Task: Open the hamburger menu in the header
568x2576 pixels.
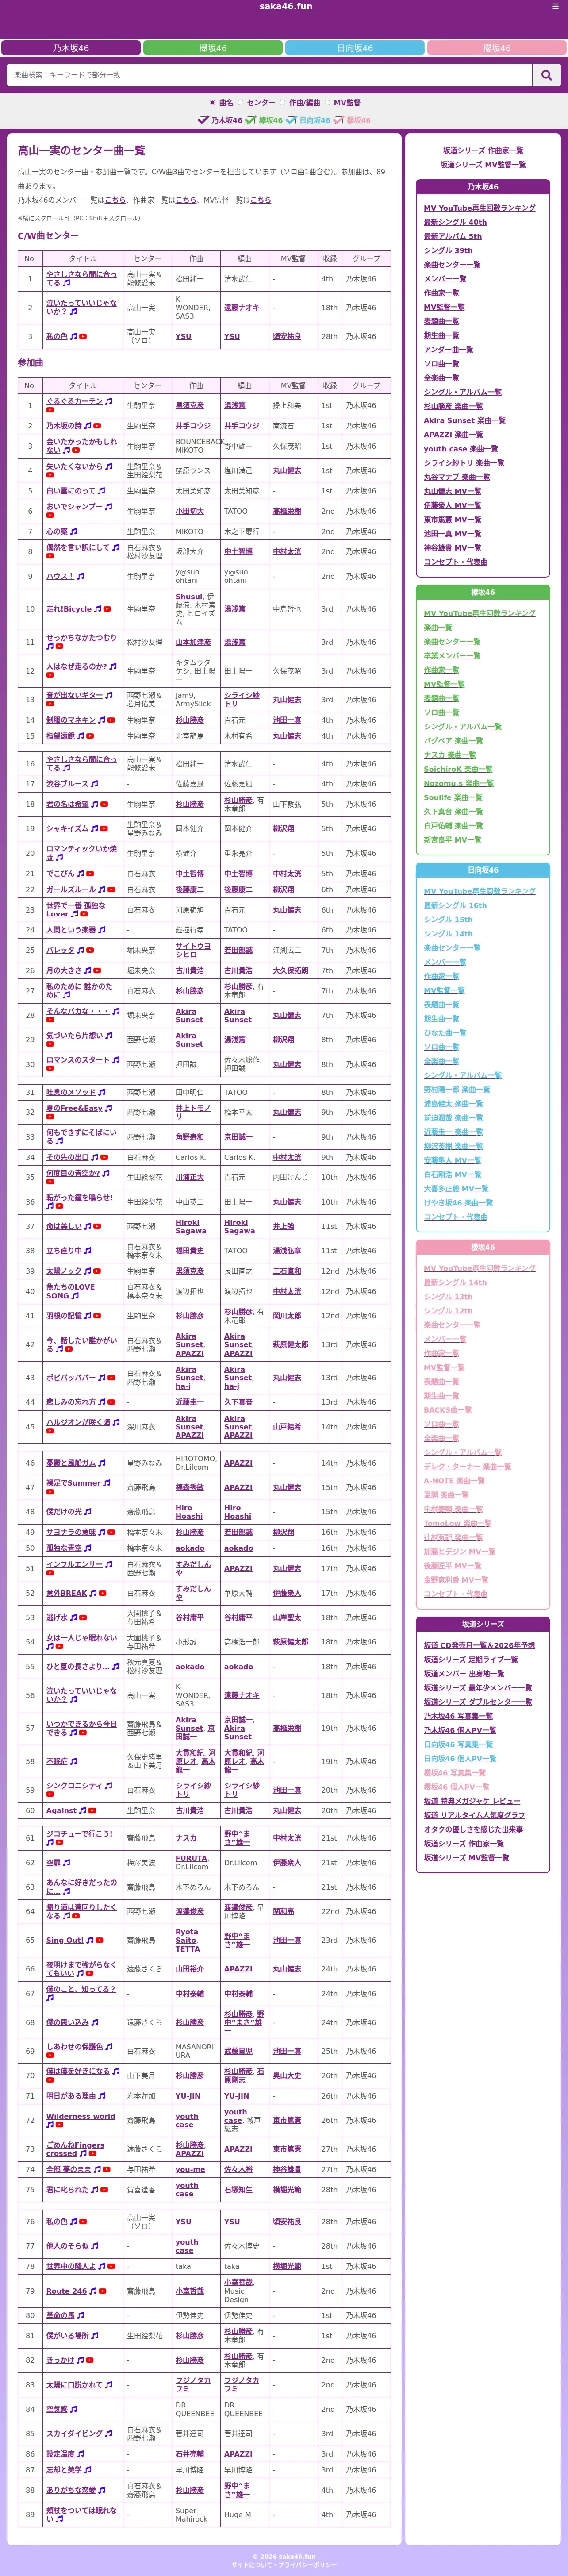Action: click(555, 6)
